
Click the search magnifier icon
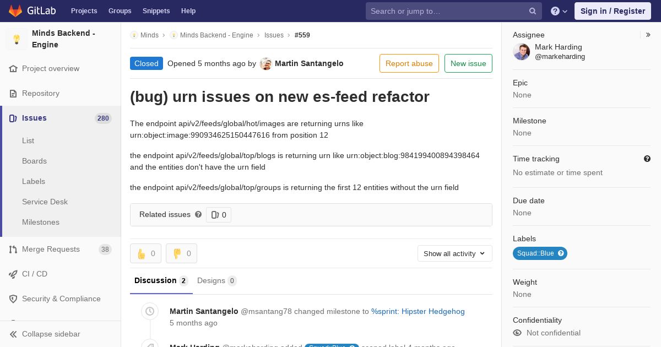pos(533,11)
